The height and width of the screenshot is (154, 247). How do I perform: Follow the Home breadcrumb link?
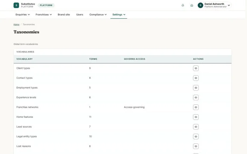[16, 25]
